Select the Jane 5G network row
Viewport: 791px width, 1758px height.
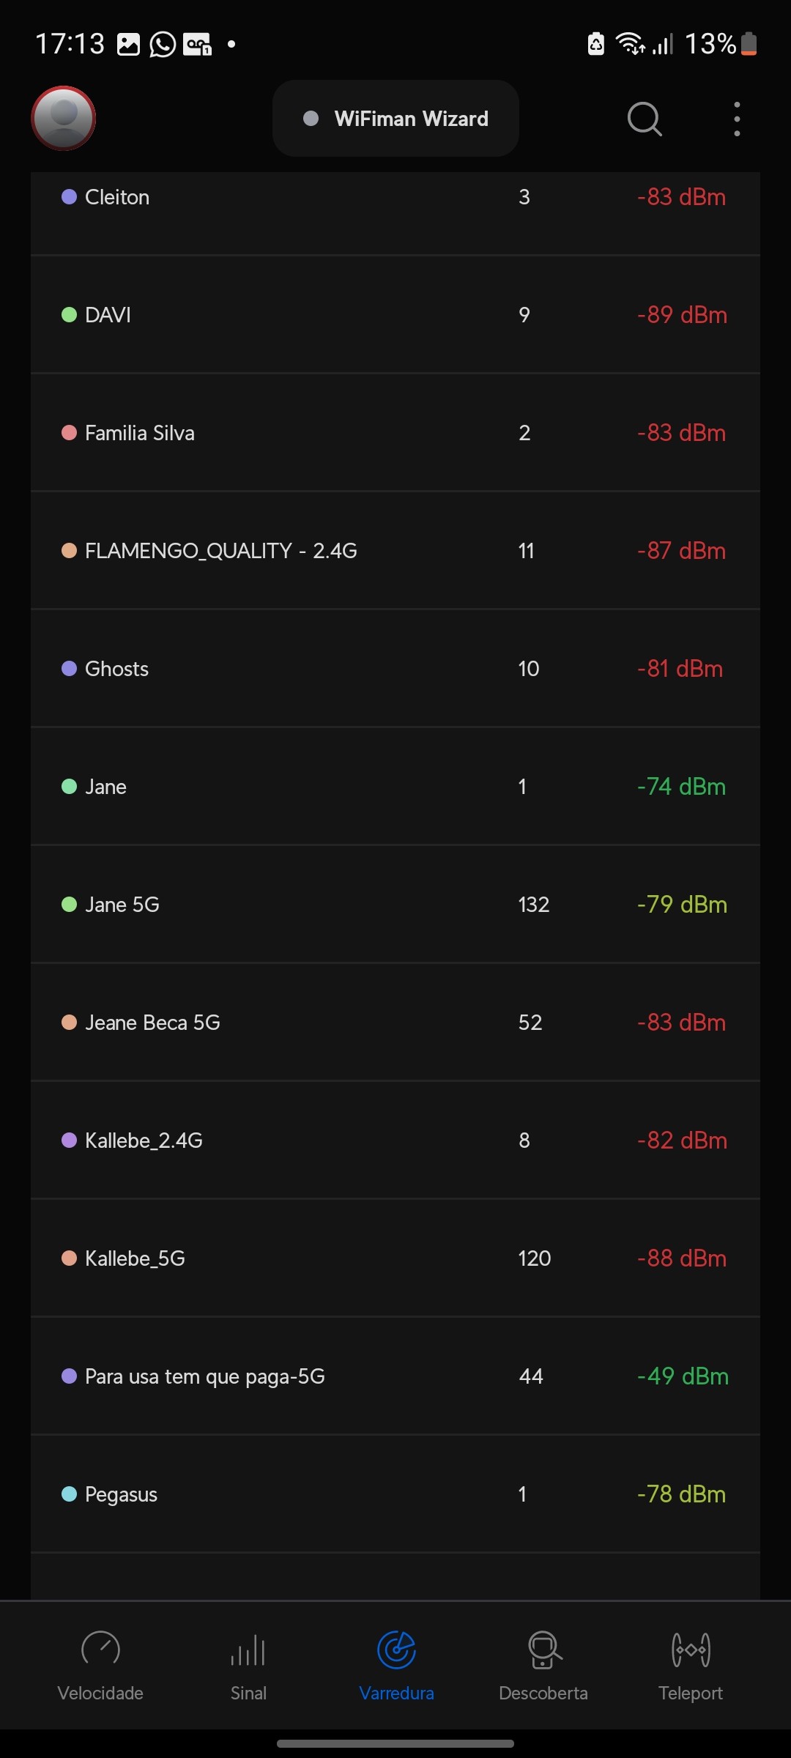point(395,905)
